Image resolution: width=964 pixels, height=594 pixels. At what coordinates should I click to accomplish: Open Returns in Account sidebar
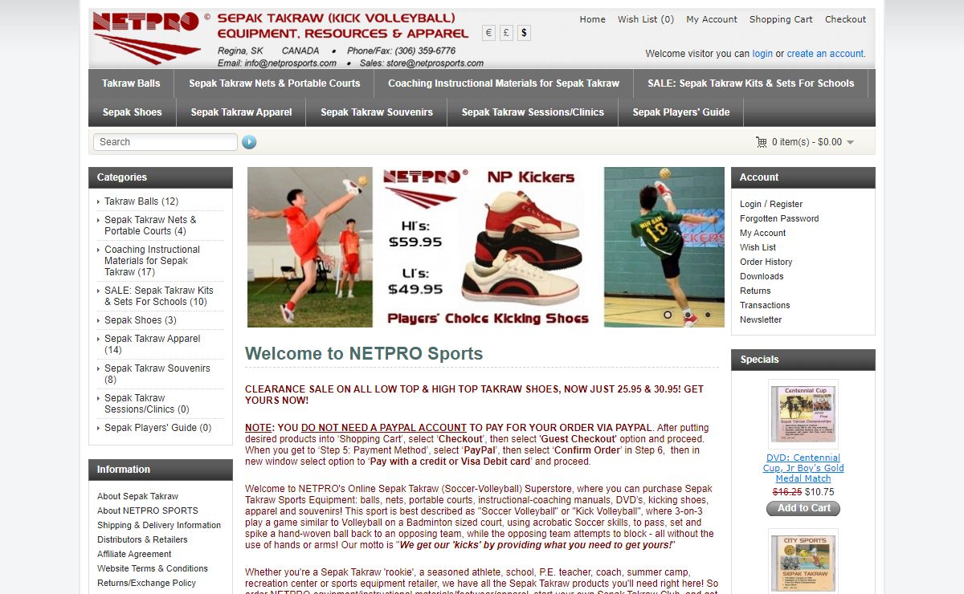pos(755,291)
